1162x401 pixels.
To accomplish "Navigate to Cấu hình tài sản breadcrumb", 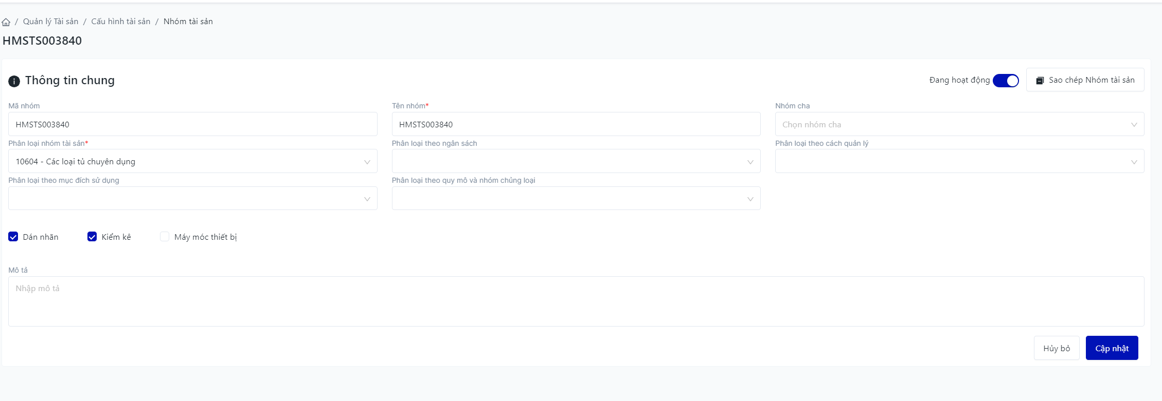I will click(x=121, y=22).
